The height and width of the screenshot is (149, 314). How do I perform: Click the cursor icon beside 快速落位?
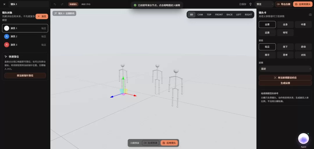tap(6, 57)
